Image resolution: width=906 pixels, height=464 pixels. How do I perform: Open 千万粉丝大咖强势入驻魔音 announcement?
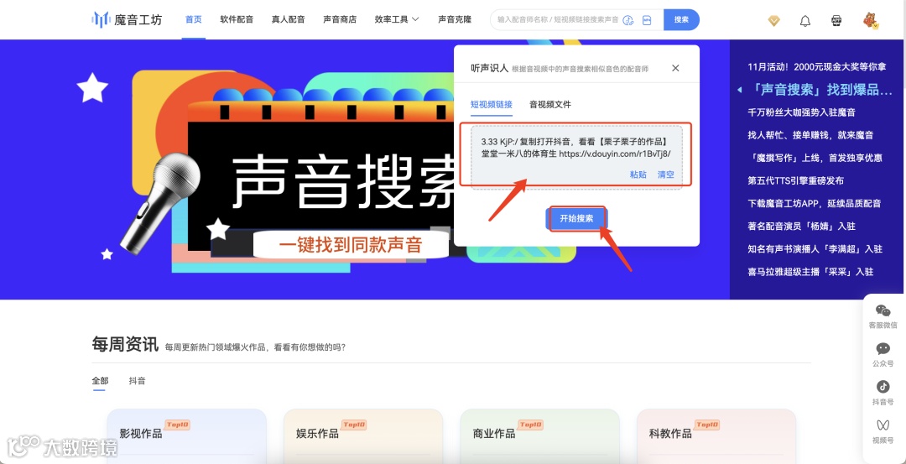801,112
